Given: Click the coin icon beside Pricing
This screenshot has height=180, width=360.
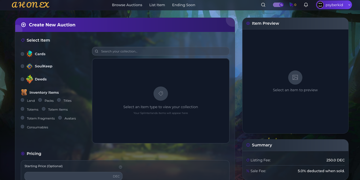Looking at the screenshot, I should coord(22,154).
